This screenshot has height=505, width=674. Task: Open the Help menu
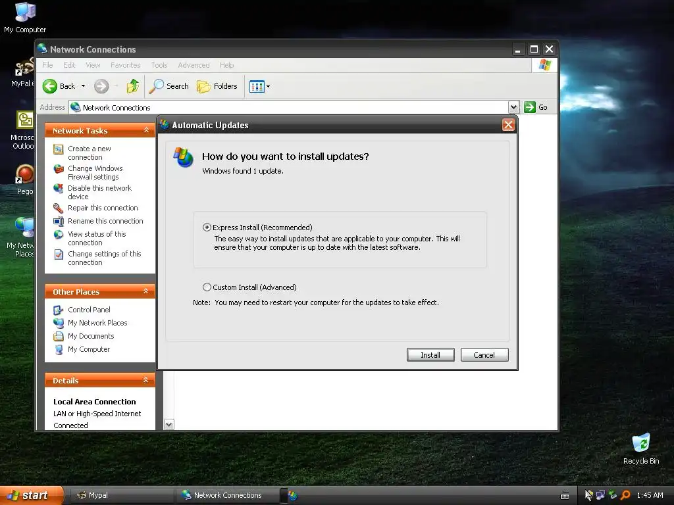[226, 65]
